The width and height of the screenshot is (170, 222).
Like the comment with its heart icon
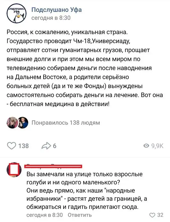coord(152,215)
